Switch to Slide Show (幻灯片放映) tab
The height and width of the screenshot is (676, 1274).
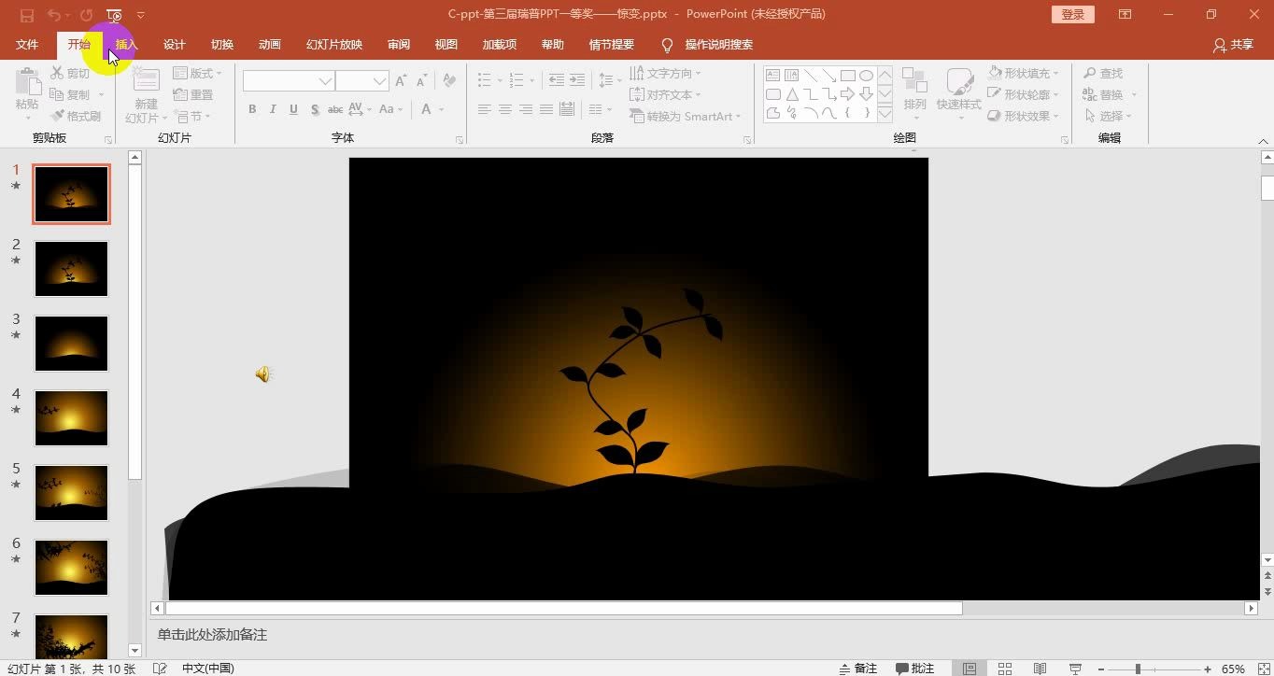[334, 45]
